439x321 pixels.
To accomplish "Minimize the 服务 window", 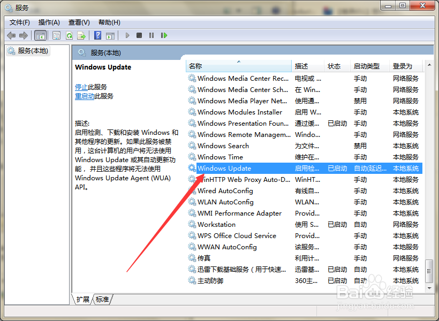I will click(388, 6).
